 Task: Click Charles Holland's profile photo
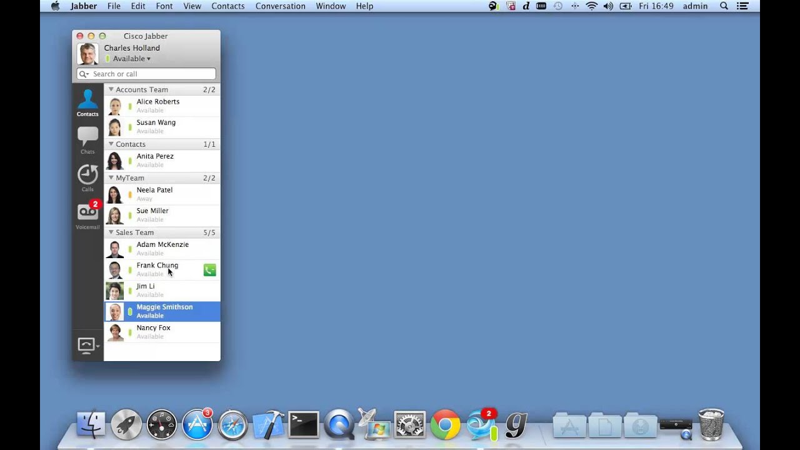point(87,54)
